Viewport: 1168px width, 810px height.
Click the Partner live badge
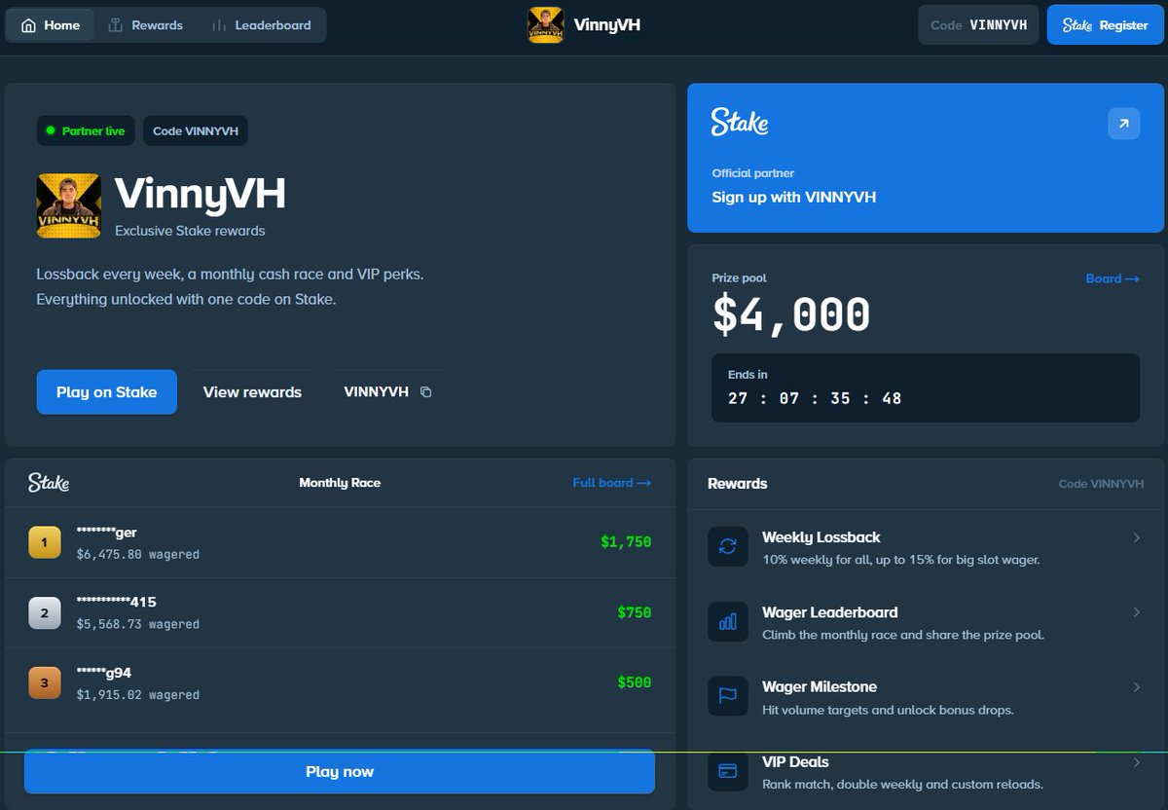click(86, 130)
